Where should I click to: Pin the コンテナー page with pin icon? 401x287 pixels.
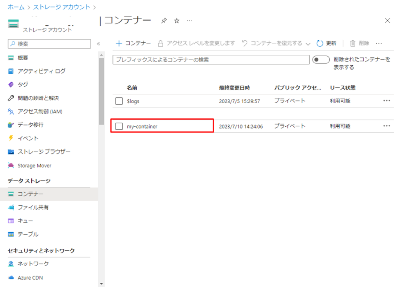click(x=164, y=21)
